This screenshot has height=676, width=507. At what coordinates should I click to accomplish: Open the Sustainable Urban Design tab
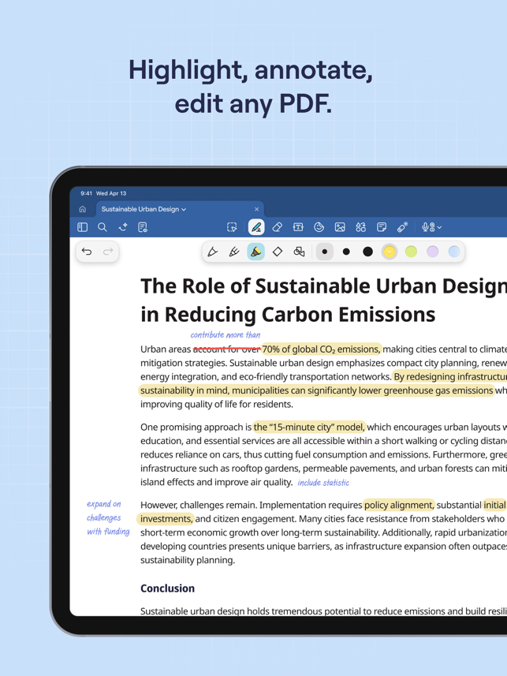click(180, 209)
